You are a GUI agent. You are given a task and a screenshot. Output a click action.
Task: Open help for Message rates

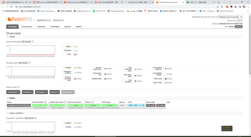30,63
